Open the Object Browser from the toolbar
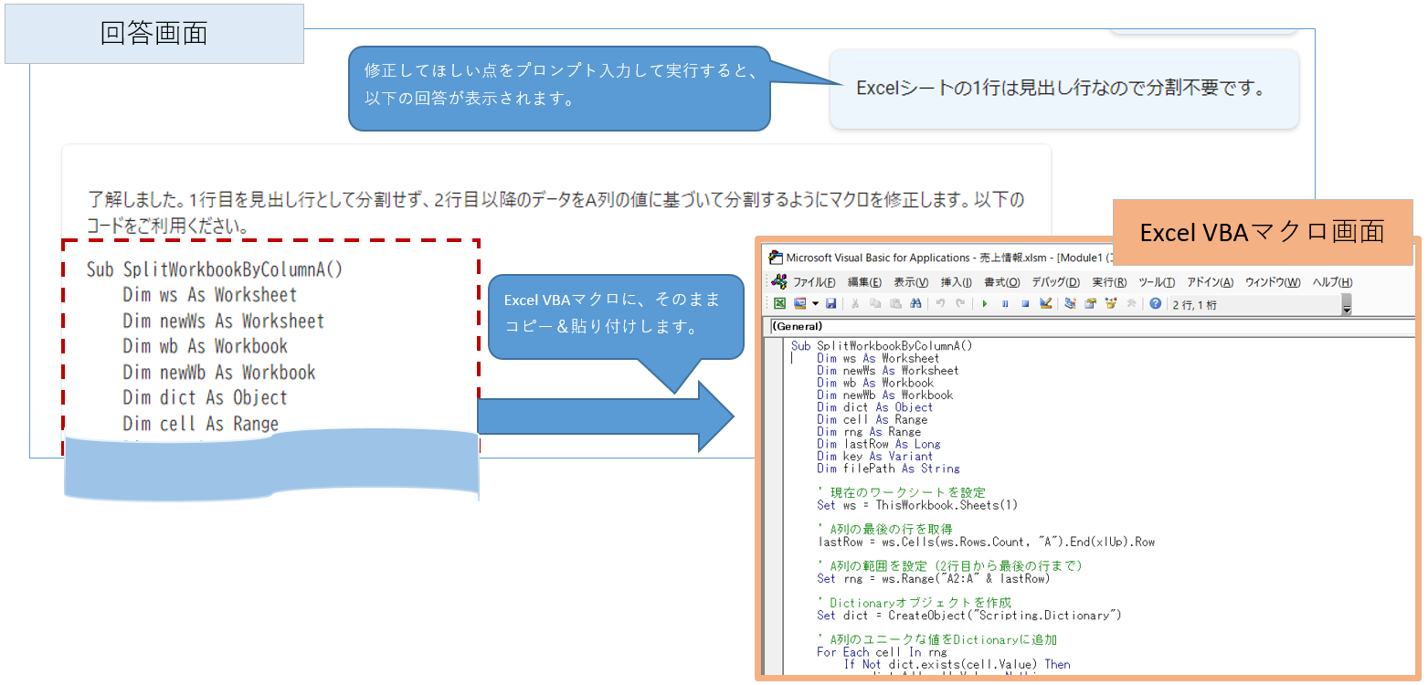This screenshot has width=1428, height=685. click(x=1110, y=303)
